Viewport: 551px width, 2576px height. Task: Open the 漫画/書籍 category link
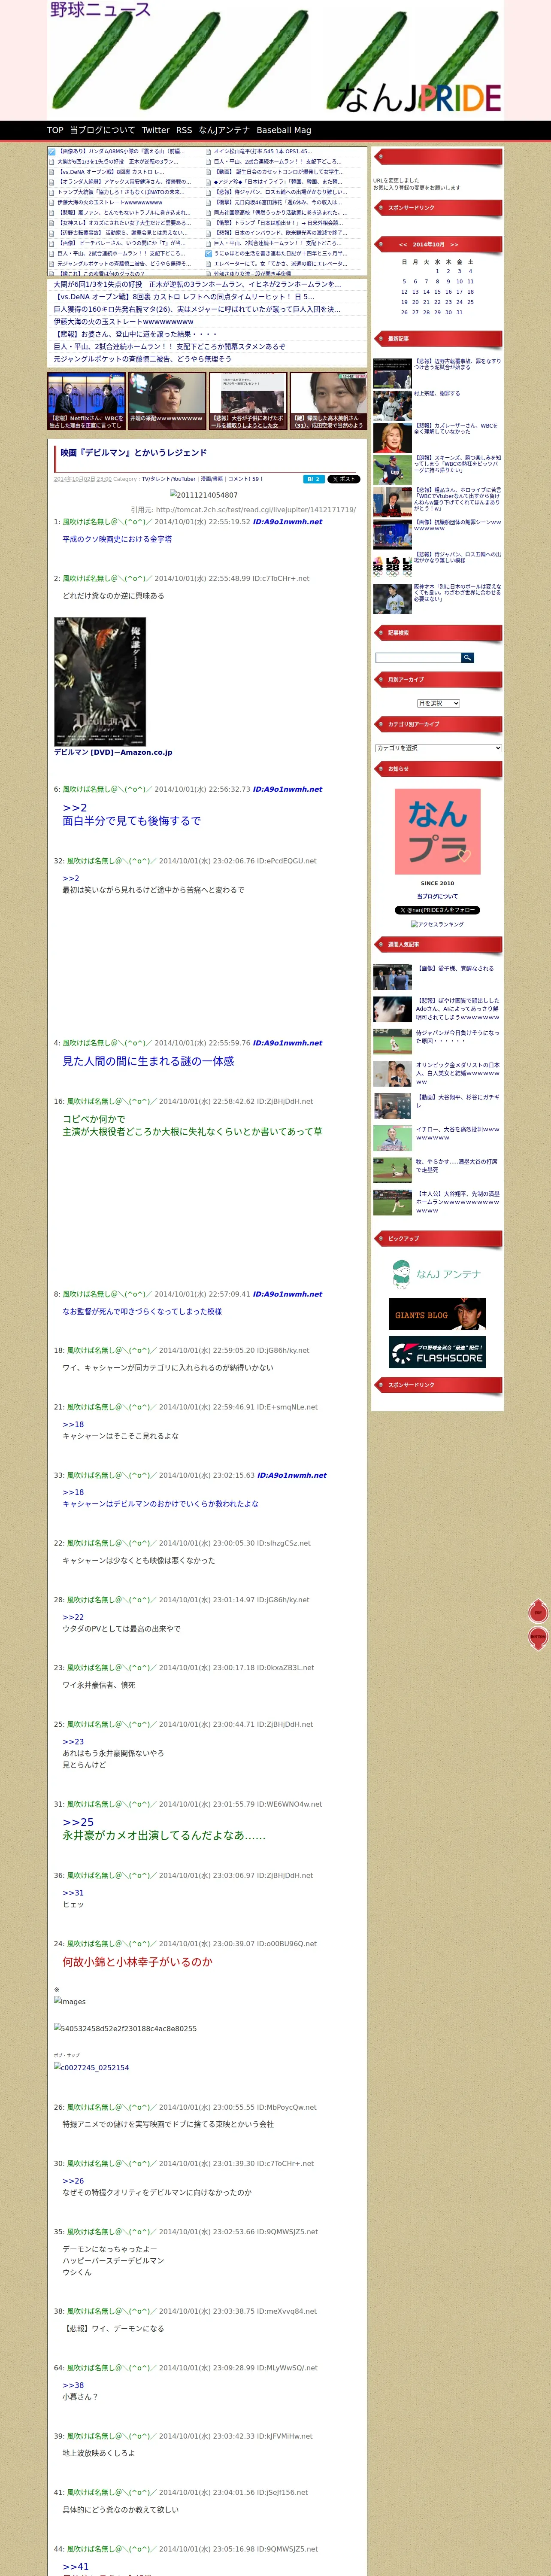tap(211, 479)
